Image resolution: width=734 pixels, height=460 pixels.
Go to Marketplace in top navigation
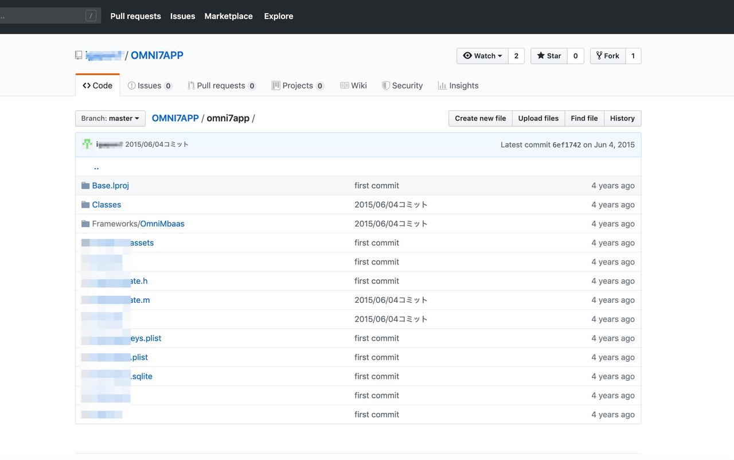pos(228,16)
